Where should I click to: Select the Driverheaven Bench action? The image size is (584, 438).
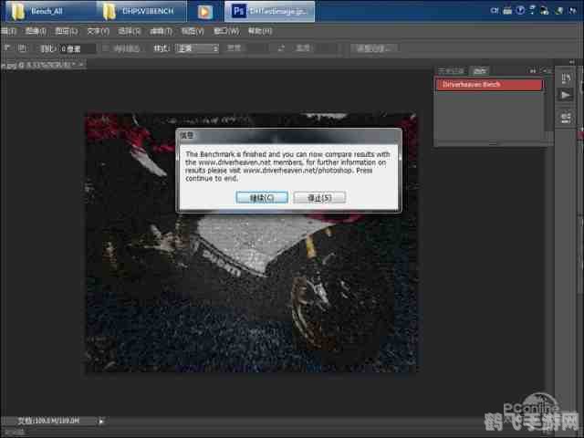pyautogui.click(x=488, y=85)
